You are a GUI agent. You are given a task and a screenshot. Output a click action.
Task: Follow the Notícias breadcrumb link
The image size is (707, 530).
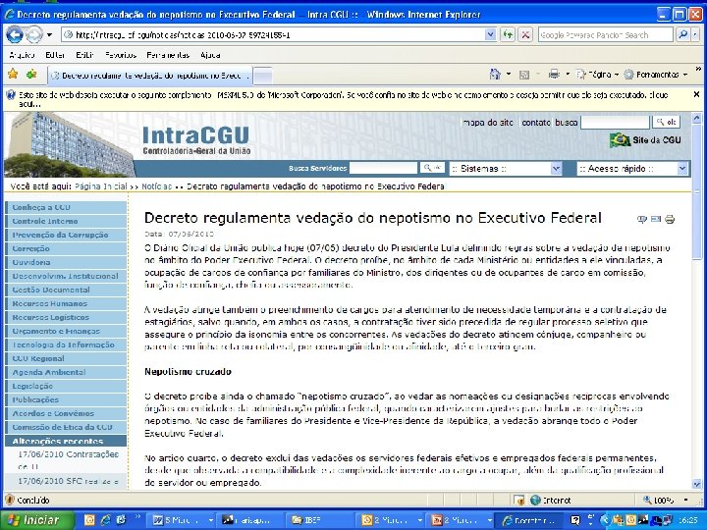click(157, 186)
